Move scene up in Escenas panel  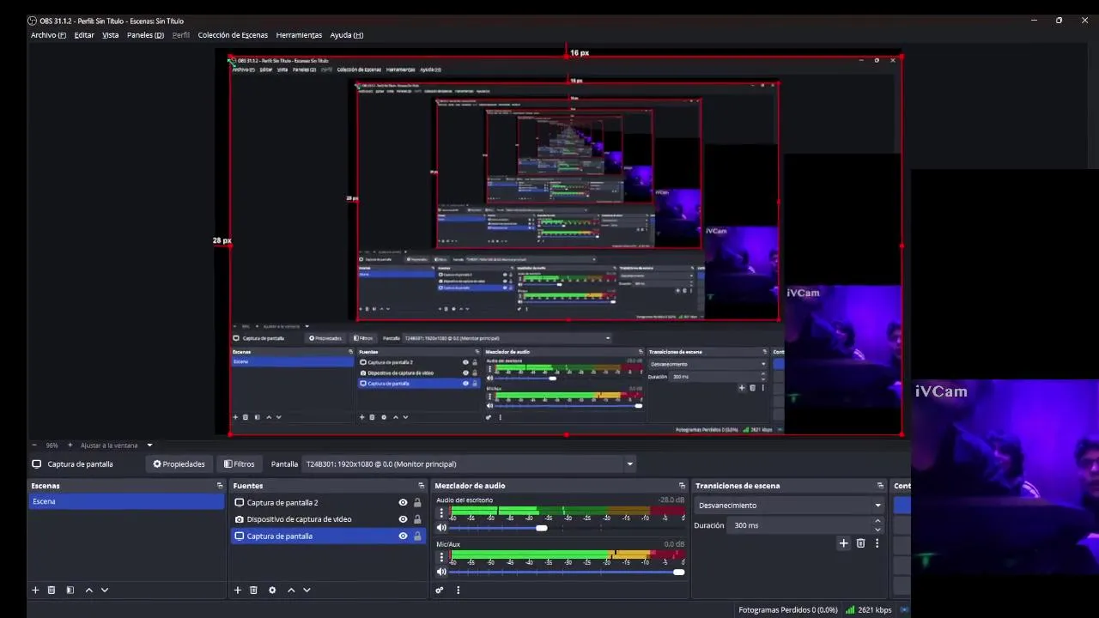(x=88, y=590)
